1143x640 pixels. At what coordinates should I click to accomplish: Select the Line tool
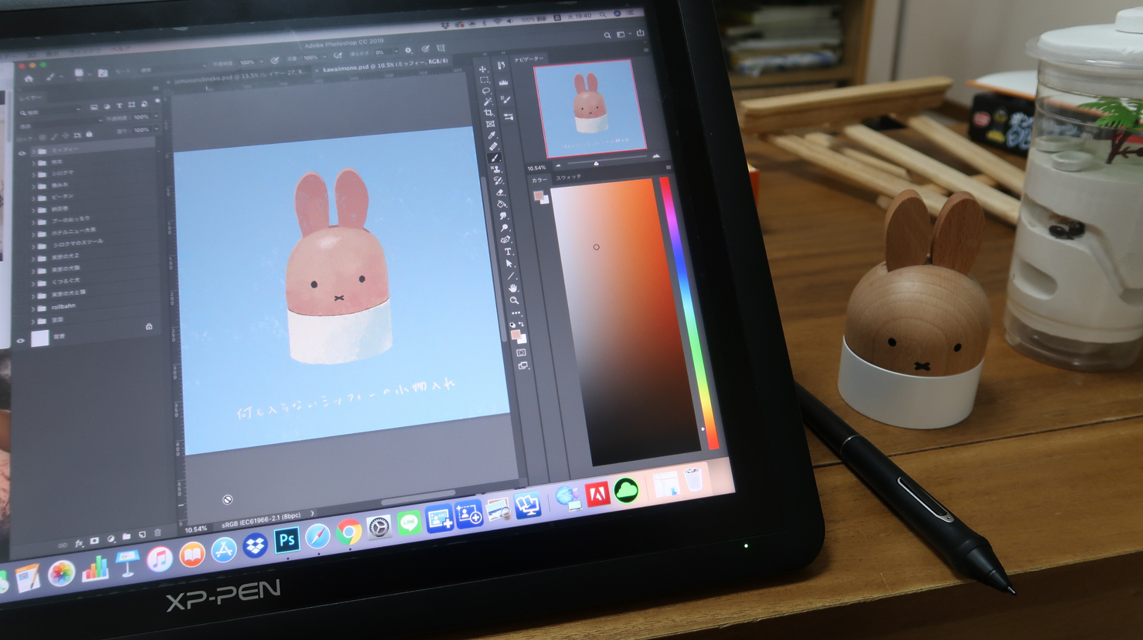click(511, 276)
